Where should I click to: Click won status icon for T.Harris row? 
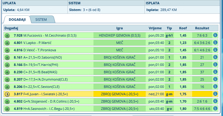7,65
